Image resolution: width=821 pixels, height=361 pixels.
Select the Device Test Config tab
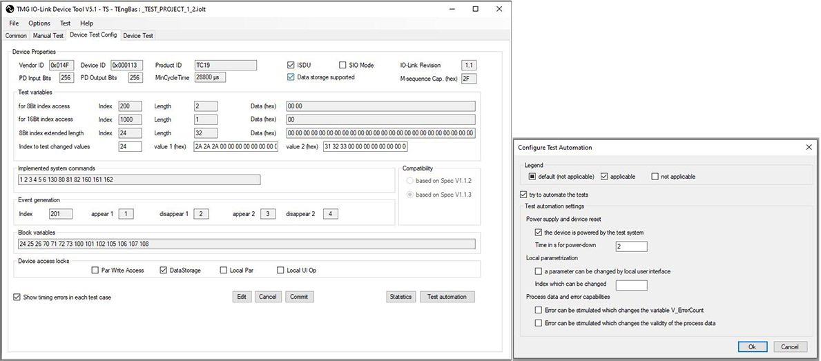pyautogui.click(x=93, y=35)
